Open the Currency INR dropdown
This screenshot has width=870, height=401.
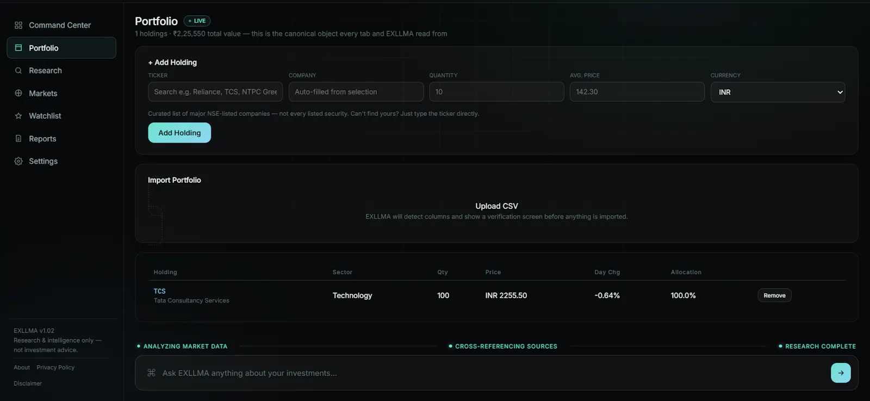(778, 92)
